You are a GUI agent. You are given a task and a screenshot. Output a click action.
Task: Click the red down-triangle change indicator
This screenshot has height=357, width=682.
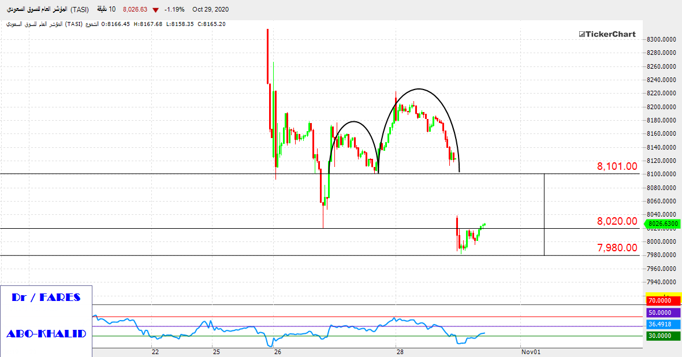(155, 10)
